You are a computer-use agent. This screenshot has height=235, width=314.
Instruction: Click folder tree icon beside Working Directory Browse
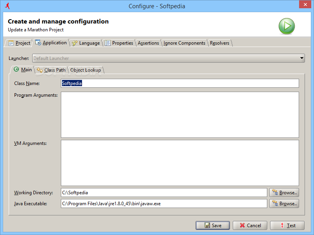(275, 192)
